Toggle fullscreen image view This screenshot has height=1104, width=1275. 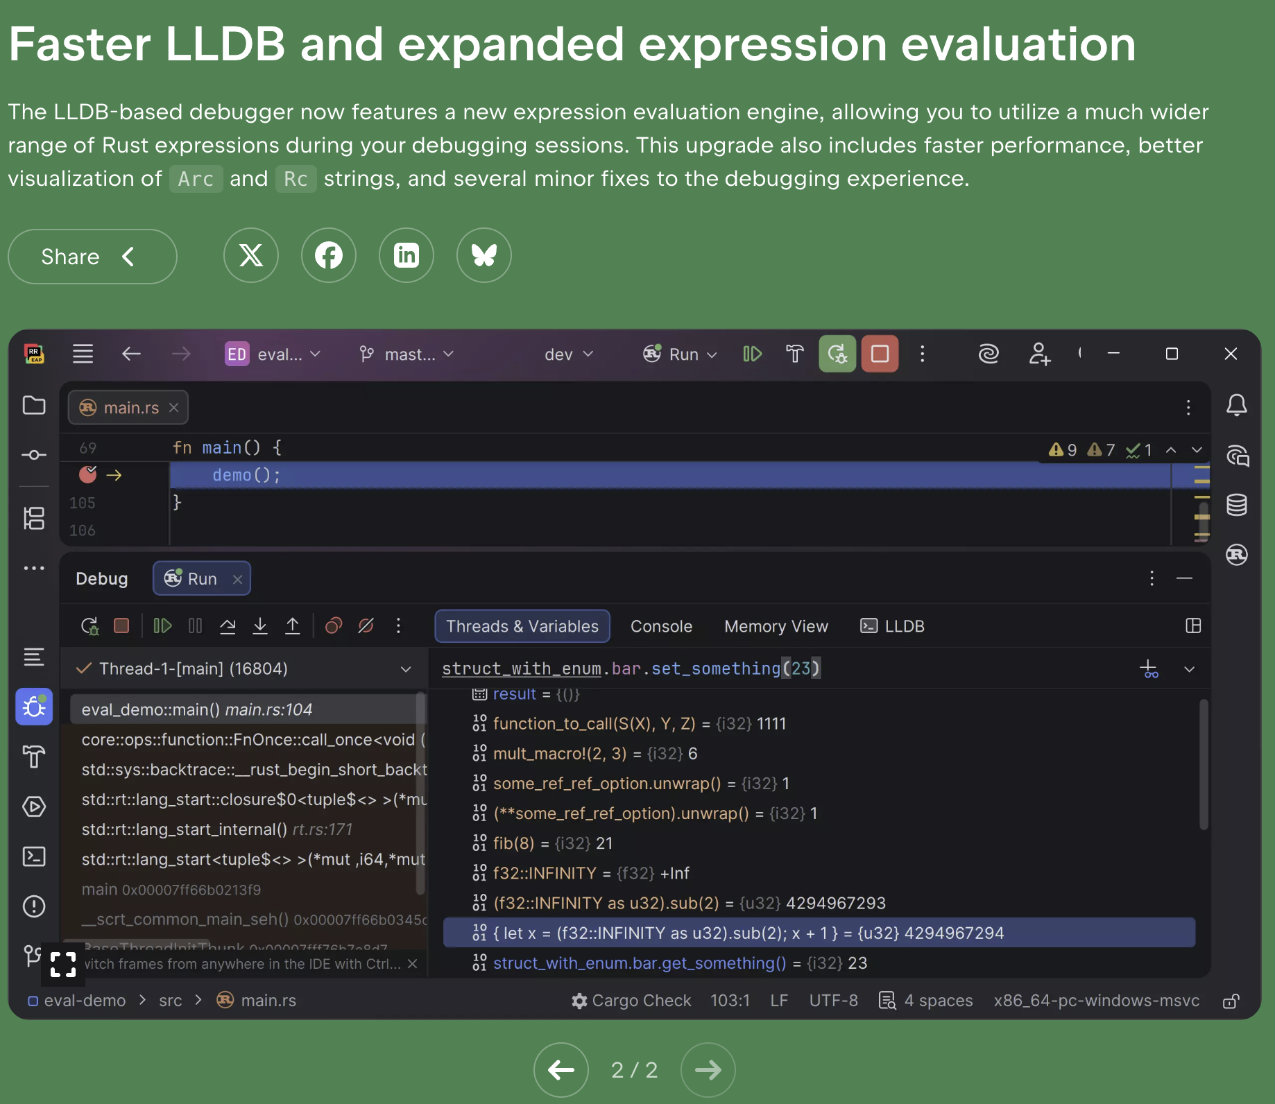63,964
